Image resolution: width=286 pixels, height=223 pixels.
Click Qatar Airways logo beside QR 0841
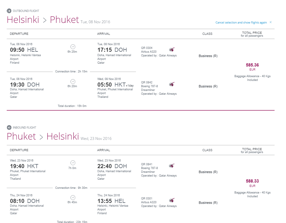[172, 166]
